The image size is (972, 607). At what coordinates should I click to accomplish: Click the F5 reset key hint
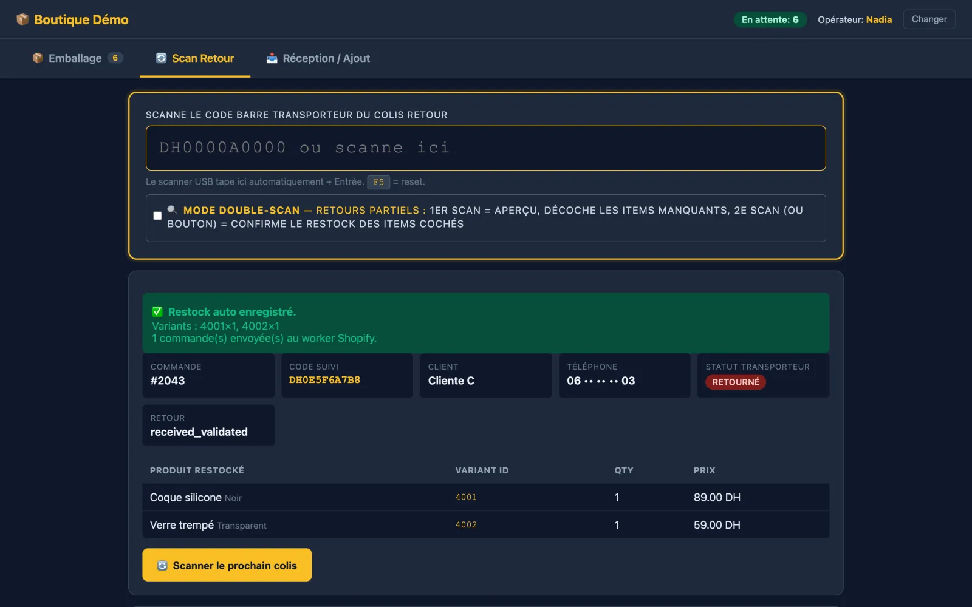(378, 182)
